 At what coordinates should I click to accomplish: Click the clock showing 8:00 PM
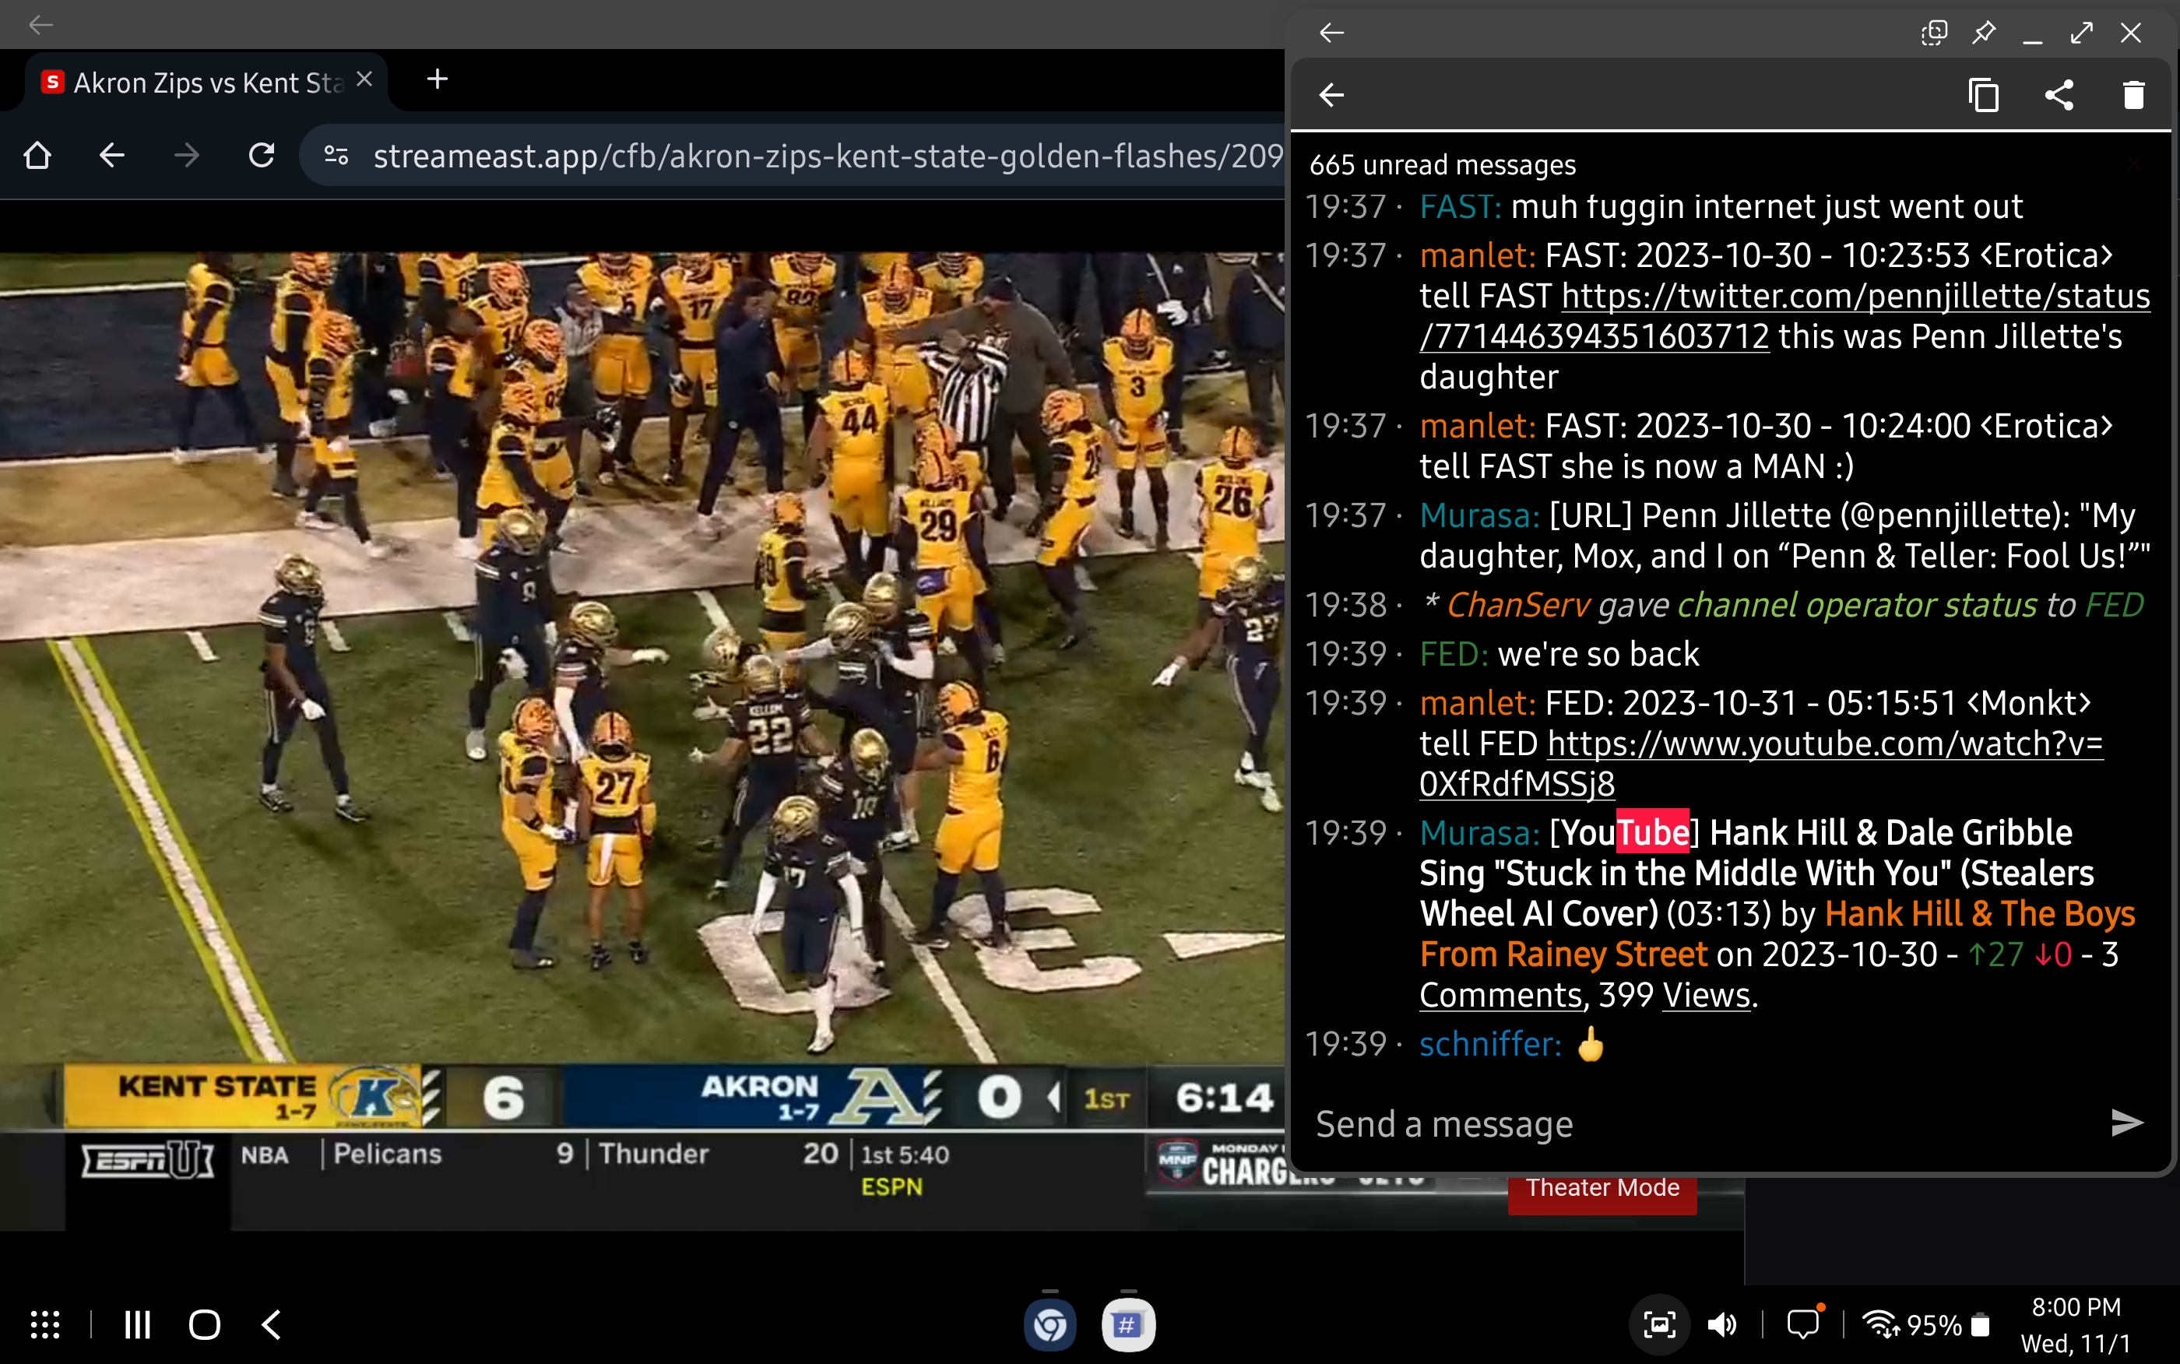(2076, 1307)
